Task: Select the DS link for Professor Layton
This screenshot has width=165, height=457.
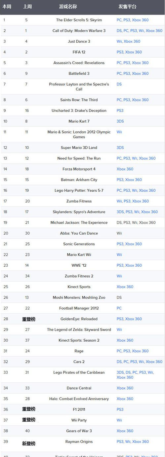Action: tap(119, 84)
